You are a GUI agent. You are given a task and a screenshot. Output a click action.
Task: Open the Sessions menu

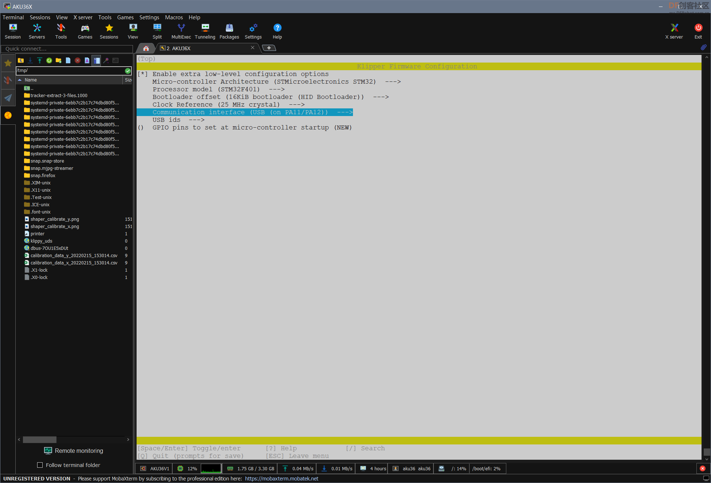pyautogui.click(x=40, y=17)
